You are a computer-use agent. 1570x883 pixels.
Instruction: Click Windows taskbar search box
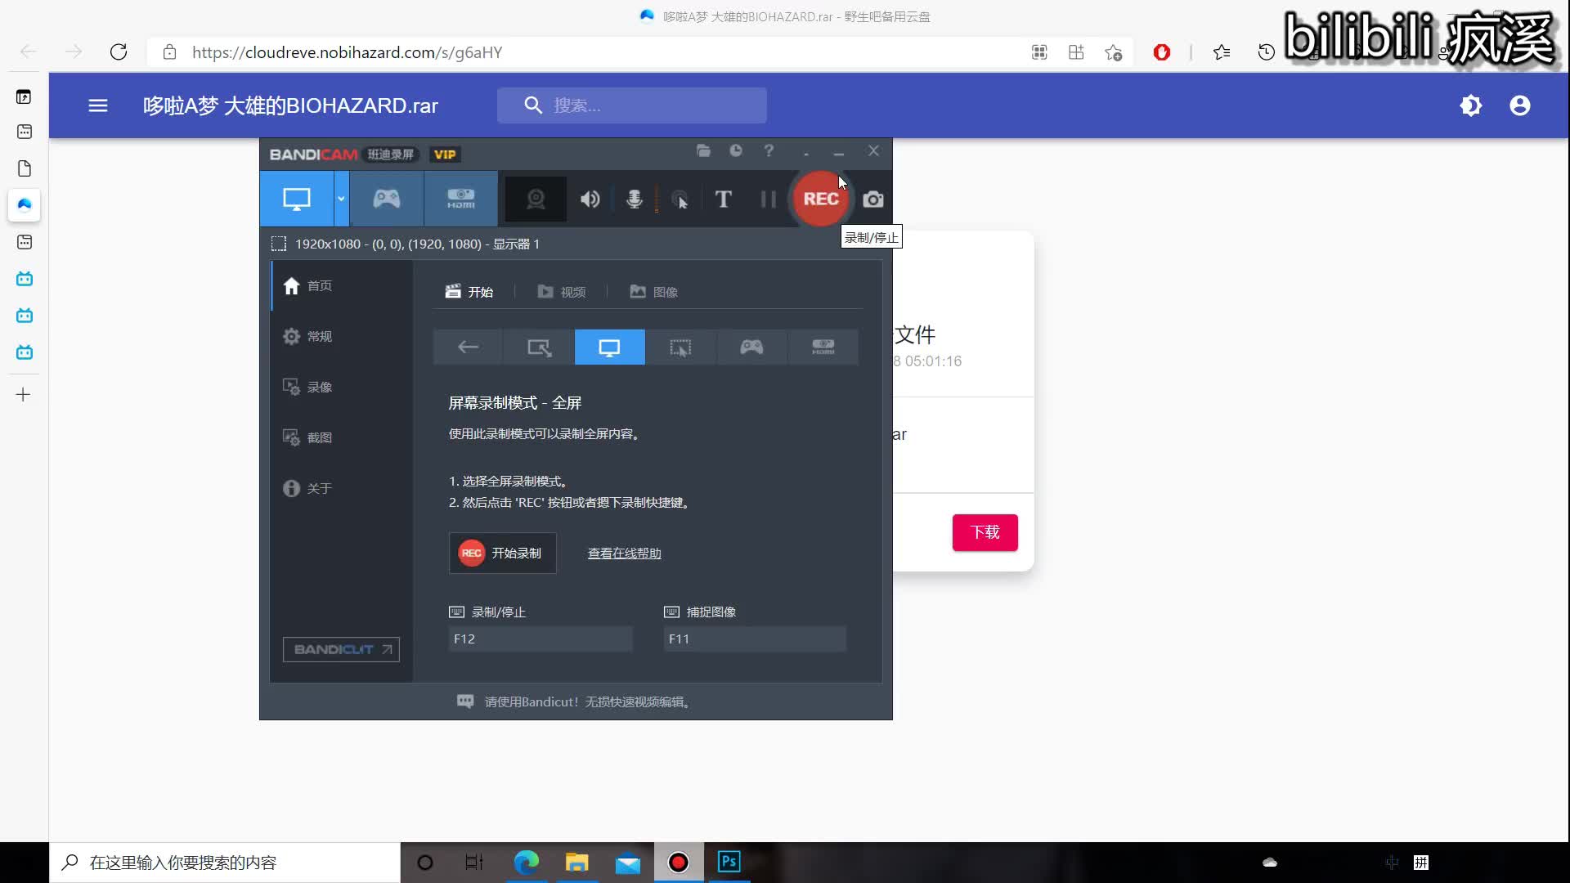coord(225,863)
